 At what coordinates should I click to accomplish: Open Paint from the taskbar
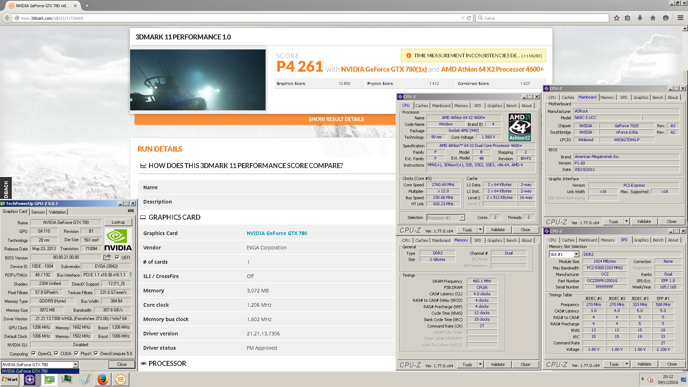click(85, 379)
